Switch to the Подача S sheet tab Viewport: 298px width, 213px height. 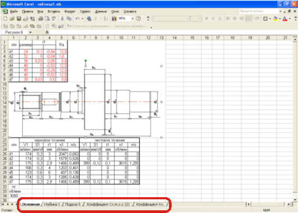point(73,204)
